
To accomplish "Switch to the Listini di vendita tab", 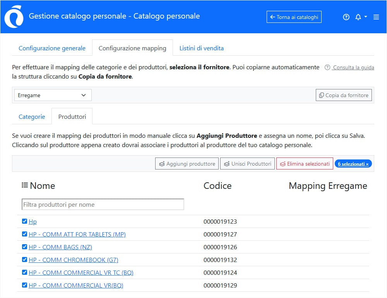I will 201,48.
